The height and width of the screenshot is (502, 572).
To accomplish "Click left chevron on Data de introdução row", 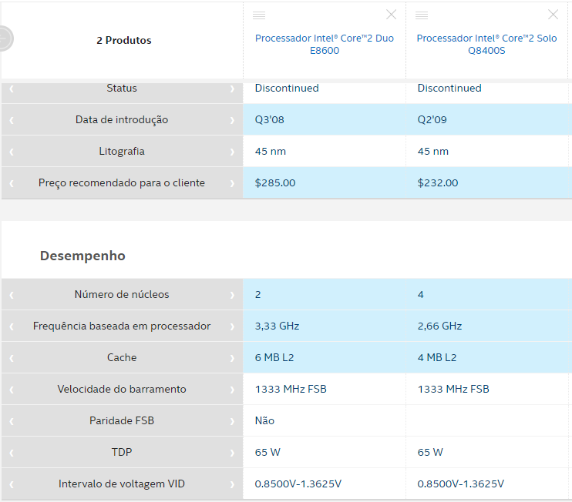I will tap(12, 120).
